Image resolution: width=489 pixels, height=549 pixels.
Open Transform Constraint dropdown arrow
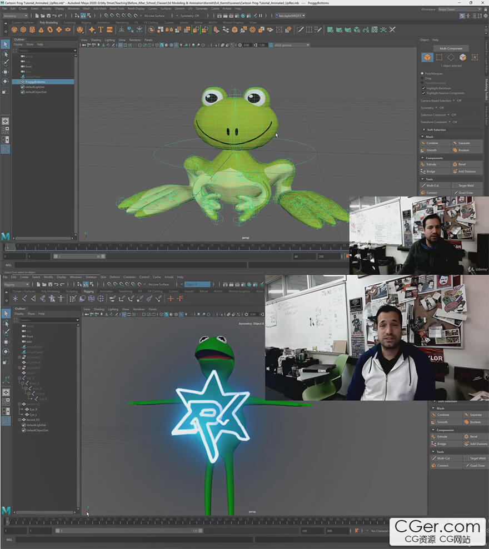click(450, 122)
